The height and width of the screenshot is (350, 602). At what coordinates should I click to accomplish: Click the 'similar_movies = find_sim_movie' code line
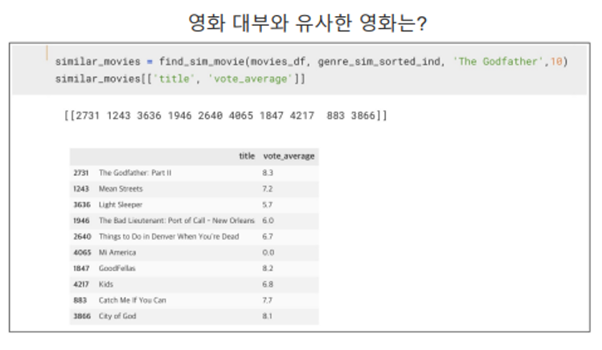[x=311, y=61]
